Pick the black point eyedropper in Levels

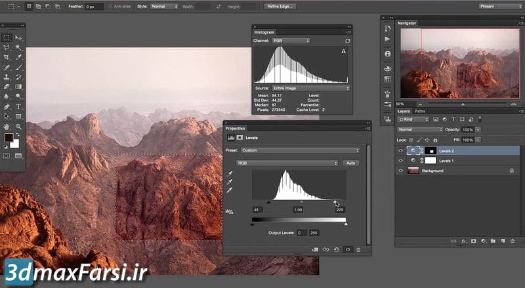point(230,174)
